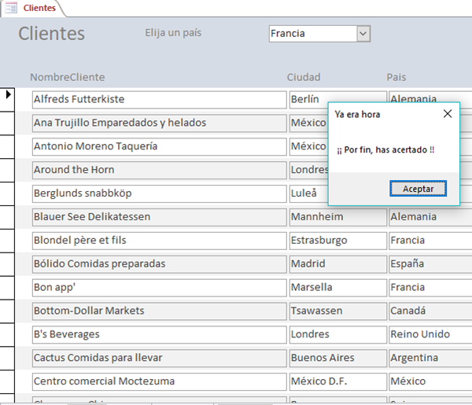Viewport: 472px width, 405px height.
Task: Open the country dropdown arrow next to Francia
Action: [363, 34]
